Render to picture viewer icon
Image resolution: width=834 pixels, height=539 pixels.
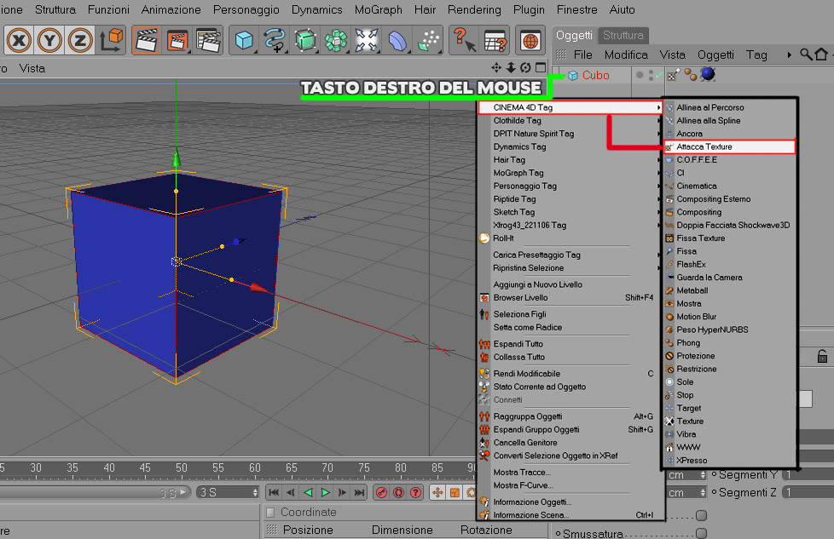coord(177,40)
